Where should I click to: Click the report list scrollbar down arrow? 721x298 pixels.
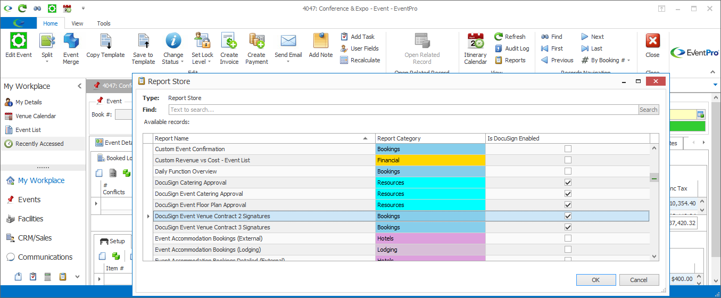pos(654,256)
